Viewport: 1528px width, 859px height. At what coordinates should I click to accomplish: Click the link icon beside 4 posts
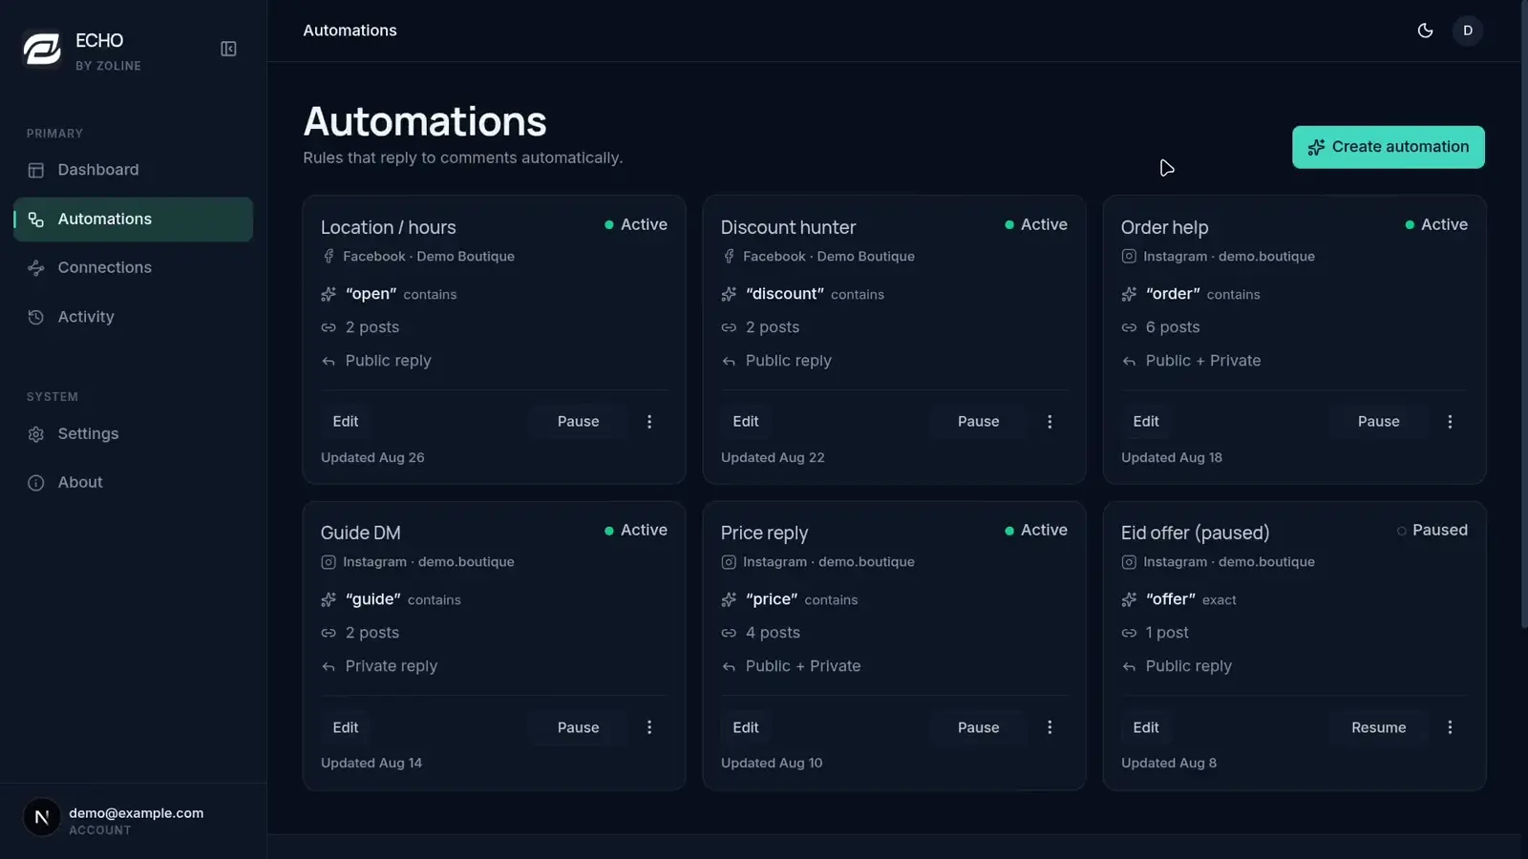point(729,633)
